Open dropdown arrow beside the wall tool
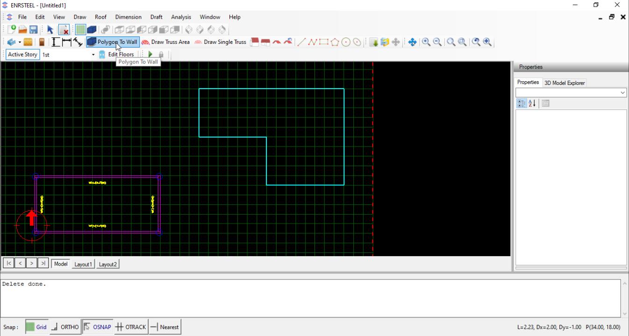This screenshot has height=336, width=629. (20, 42)
